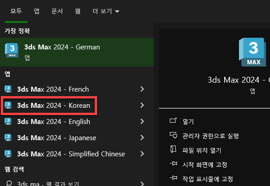
Task: Click 관리자 권한으로 실행
Action: point(211,136)
